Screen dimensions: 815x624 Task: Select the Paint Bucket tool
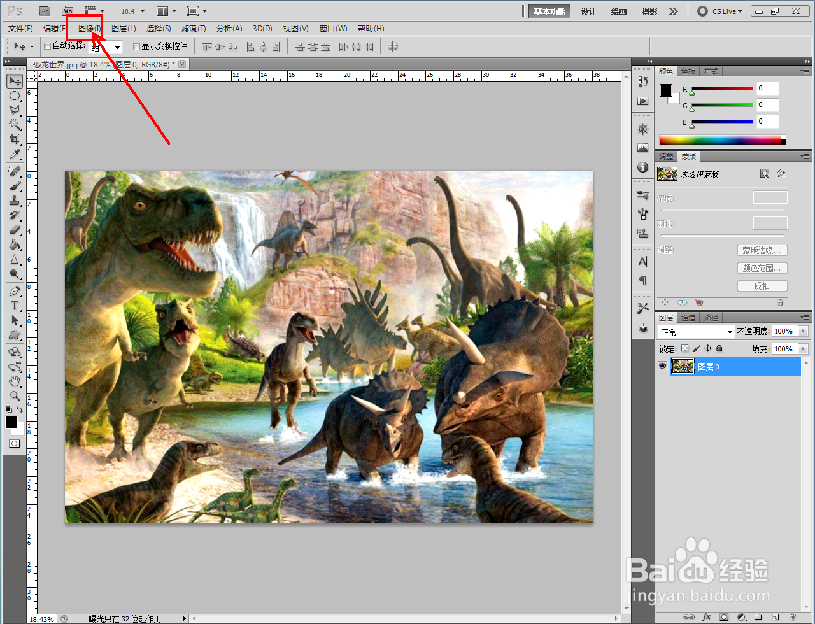click(15, 245)
